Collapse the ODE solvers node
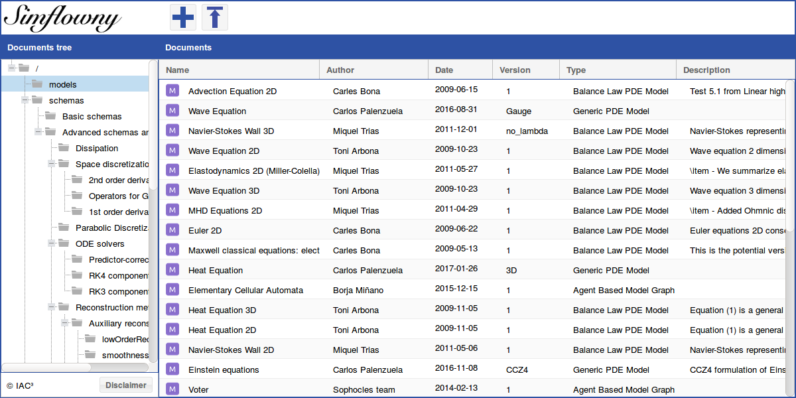 click(x=51, y=243)
